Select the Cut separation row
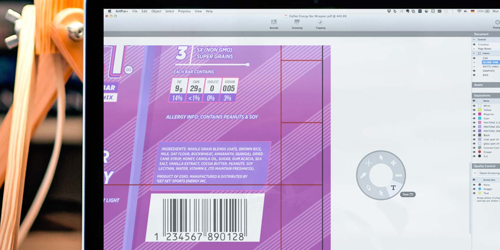Screen dimensions: 500x250 pos(486,156)
